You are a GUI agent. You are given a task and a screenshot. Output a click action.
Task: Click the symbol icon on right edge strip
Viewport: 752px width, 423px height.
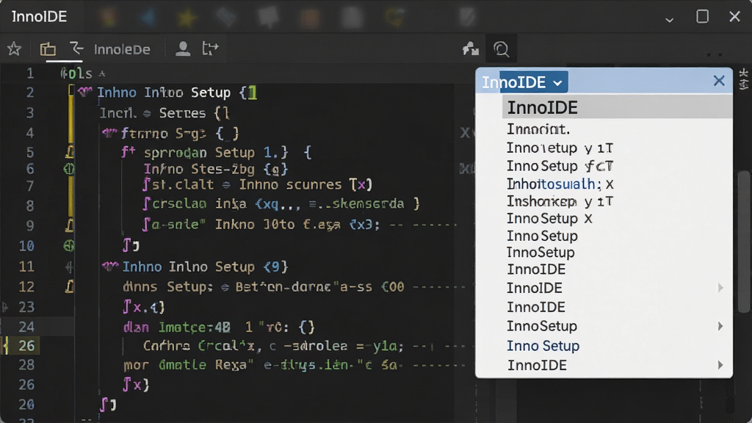(x=743, y=79)
